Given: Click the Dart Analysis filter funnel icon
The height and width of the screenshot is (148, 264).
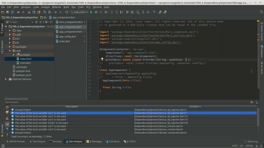Looking at the screenshot, I should pyautogui.click(x=7, y=129).
